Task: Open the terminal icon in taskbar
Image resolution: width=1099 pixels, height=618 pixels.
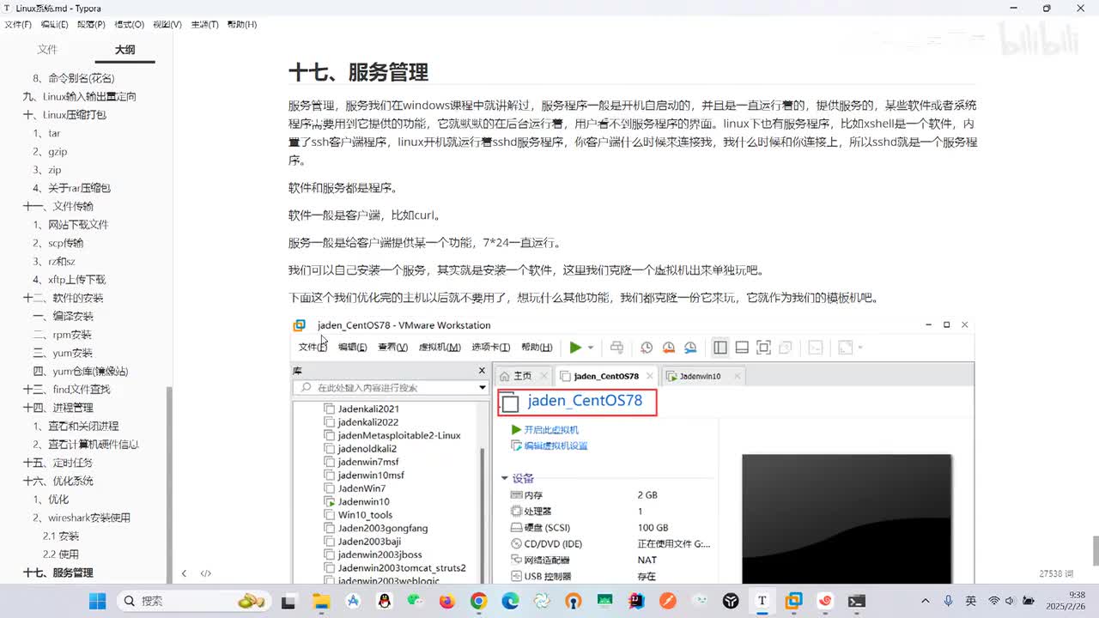Action: pyautogui.click(x=856, y=601)
